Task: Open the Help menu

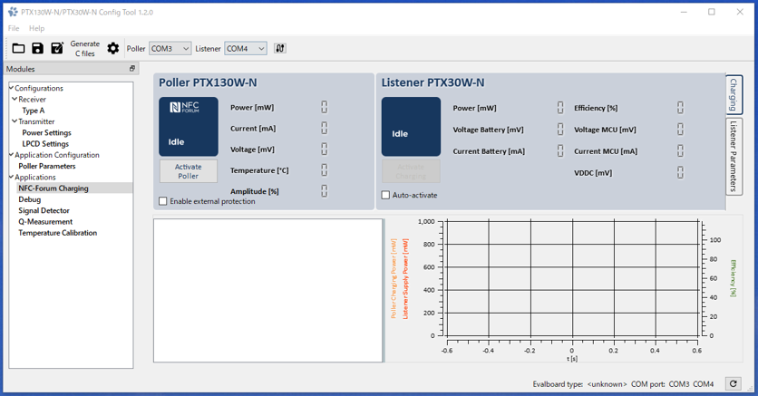Action: pos(37,28)
